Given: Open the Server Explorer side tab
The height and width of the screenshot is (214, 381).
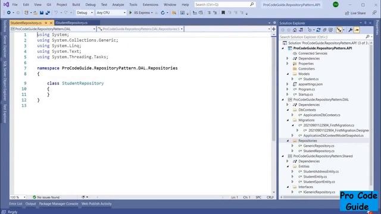Looking at the screenshot, I should [x=5, y=46].
